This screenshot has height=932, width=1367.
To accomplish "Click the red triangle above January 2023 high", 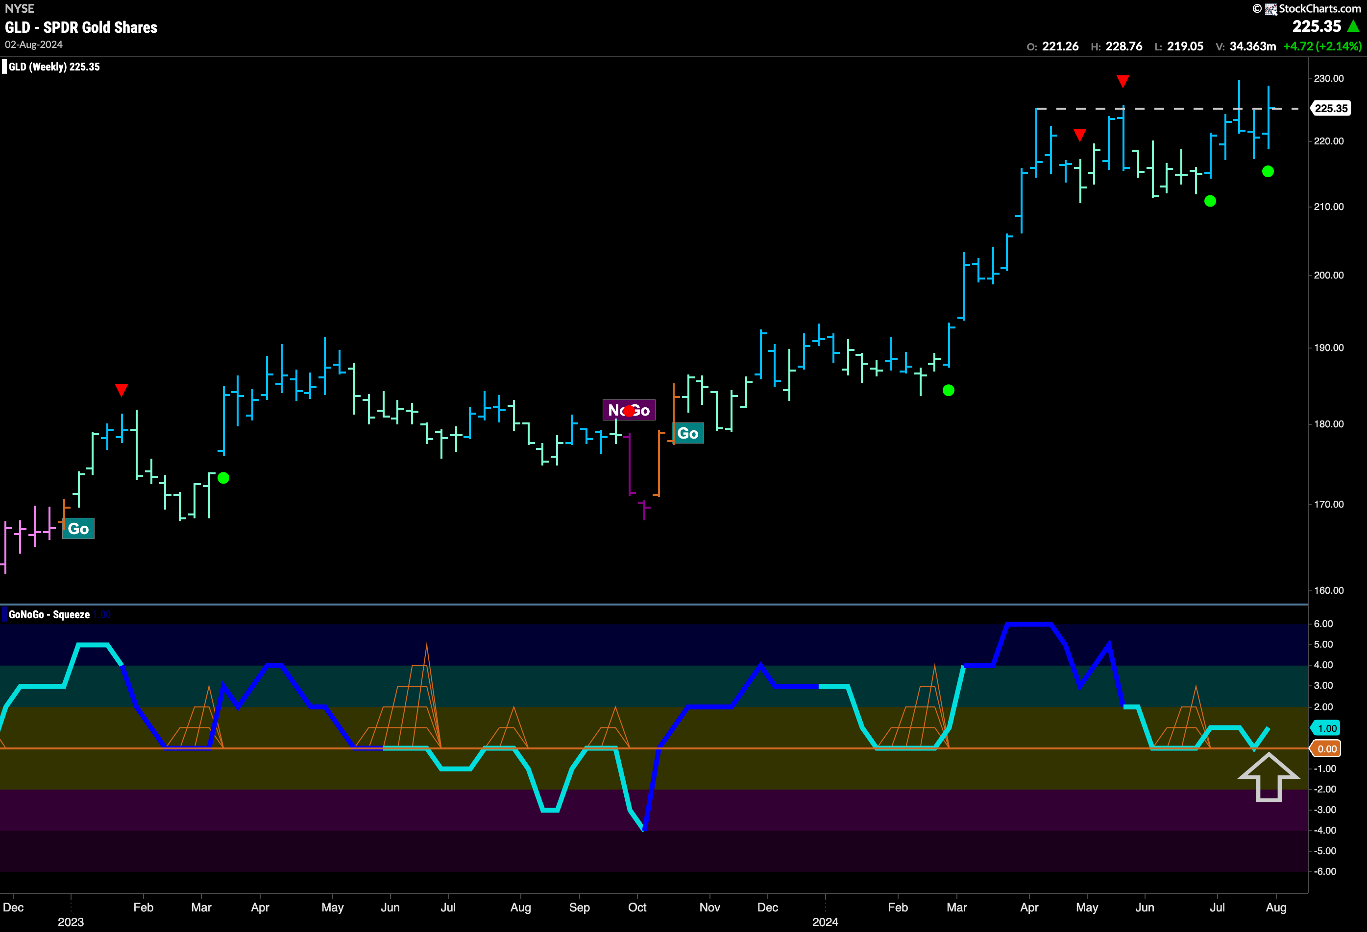I will point(121,390).
